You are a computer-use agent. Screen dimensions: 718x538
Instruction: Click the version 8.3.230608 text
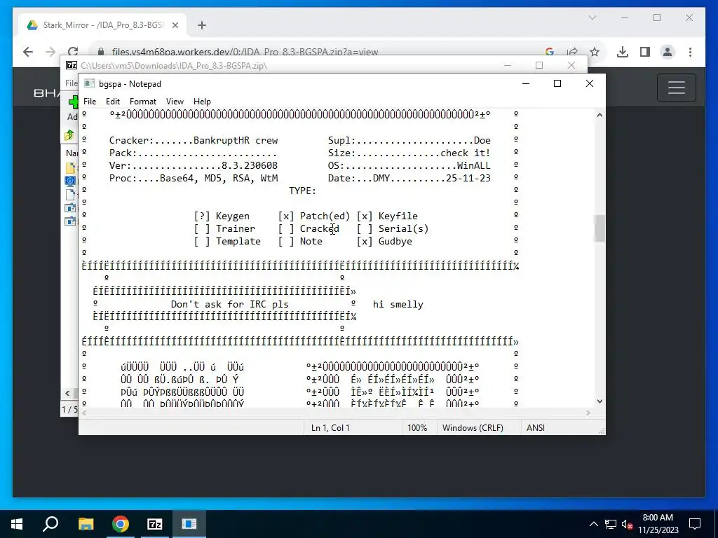click(x=250, y=165)
